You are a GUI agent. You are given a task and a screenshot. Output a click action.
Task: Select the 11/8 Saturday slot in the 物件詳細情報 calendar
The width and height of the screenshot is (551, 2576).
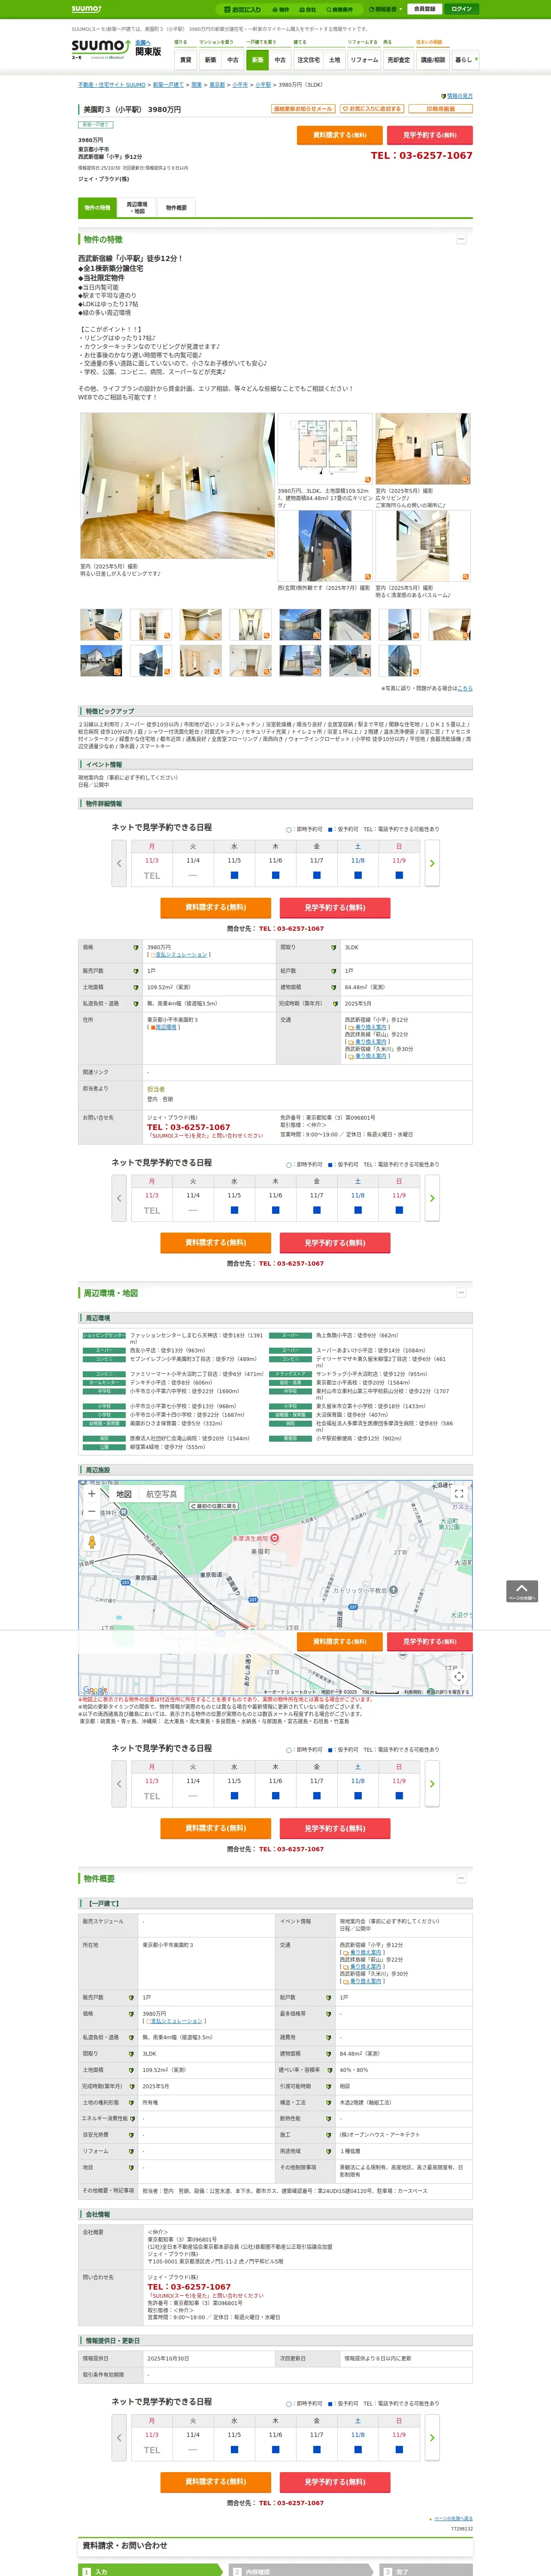point(358,875)
